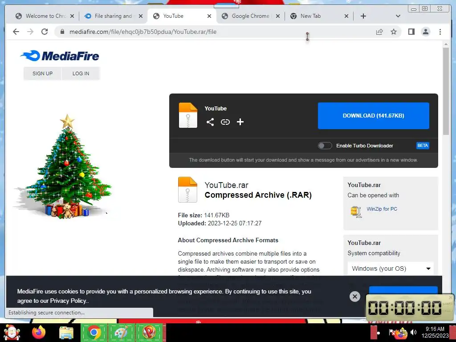Click the WinZip for PC icon
The width and height of the screenshot is (456, 342).
356,212
